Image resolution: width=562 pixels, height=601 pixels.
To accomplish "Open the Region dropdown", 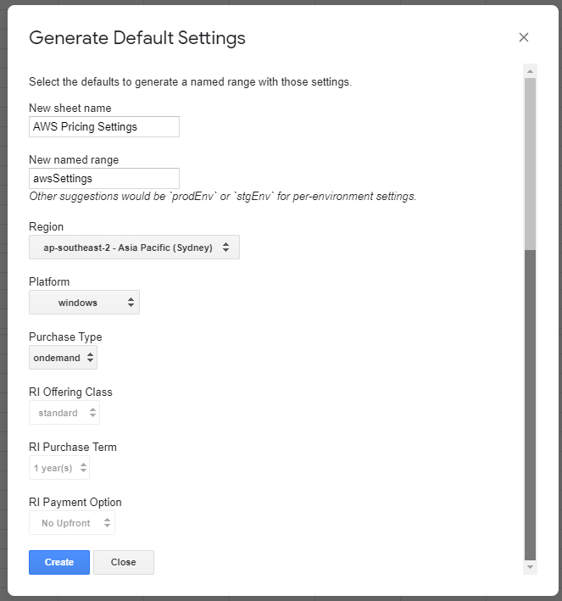I will tap(134, 248).
